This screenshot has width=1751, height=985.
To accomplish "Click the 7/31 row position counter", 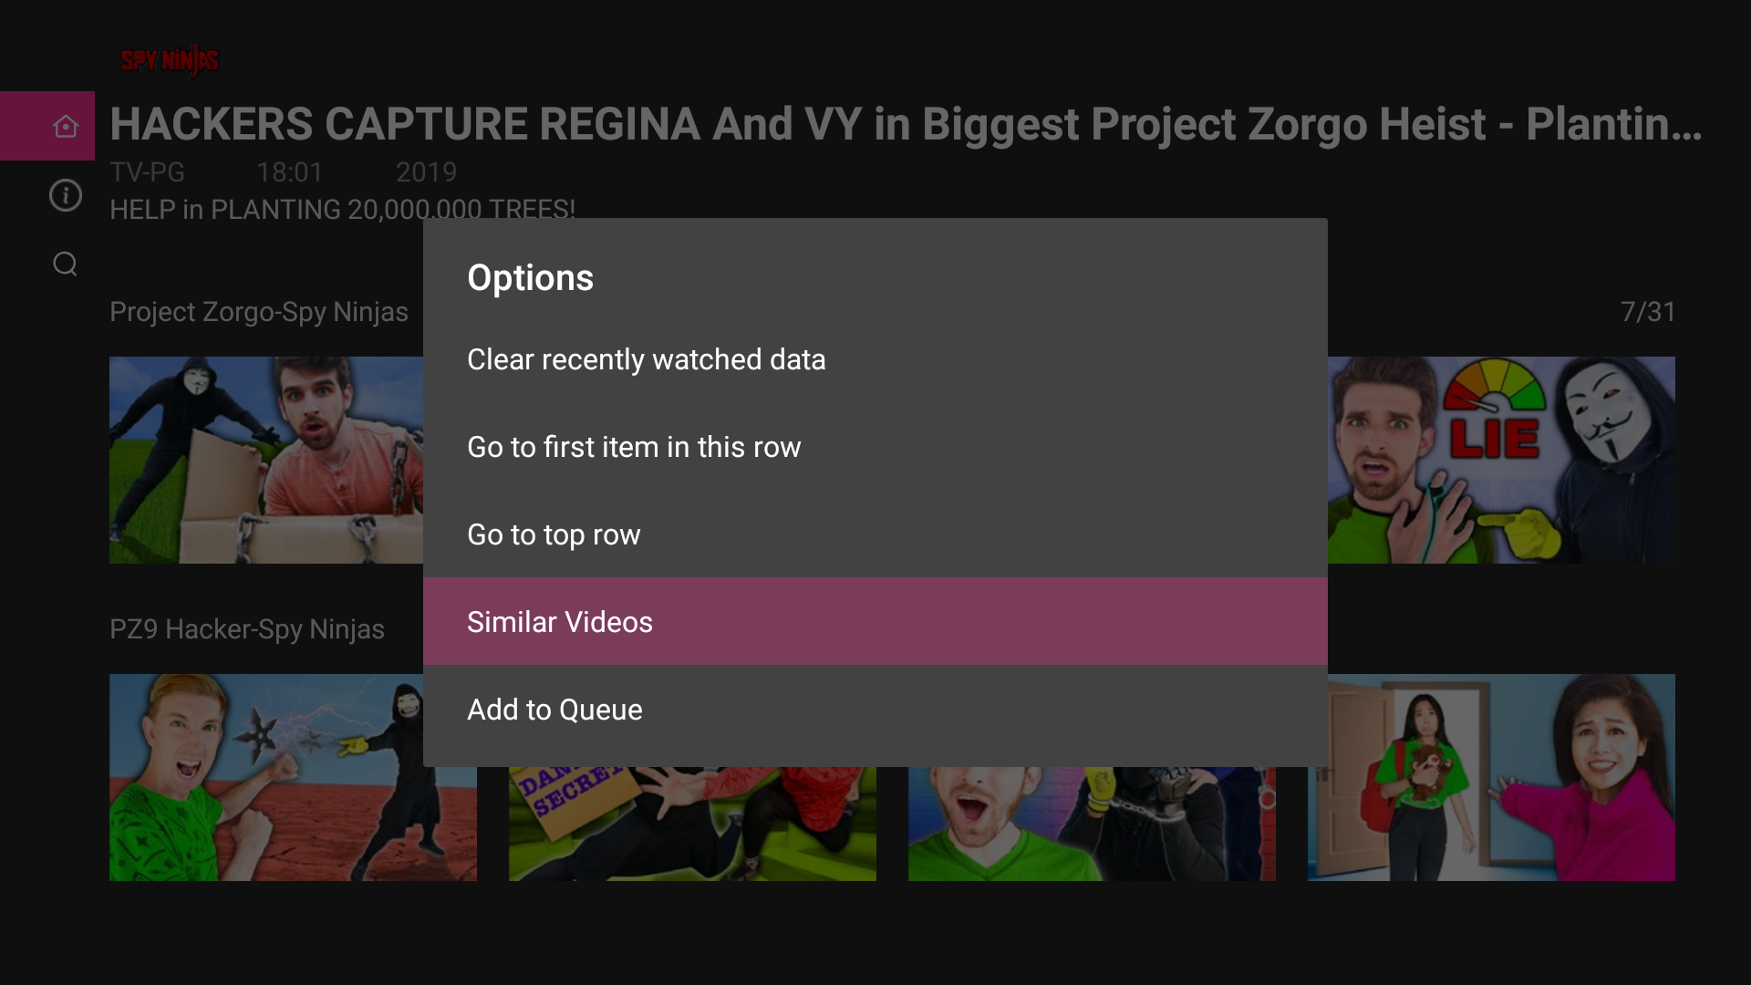I will [x=1648, y=312].
